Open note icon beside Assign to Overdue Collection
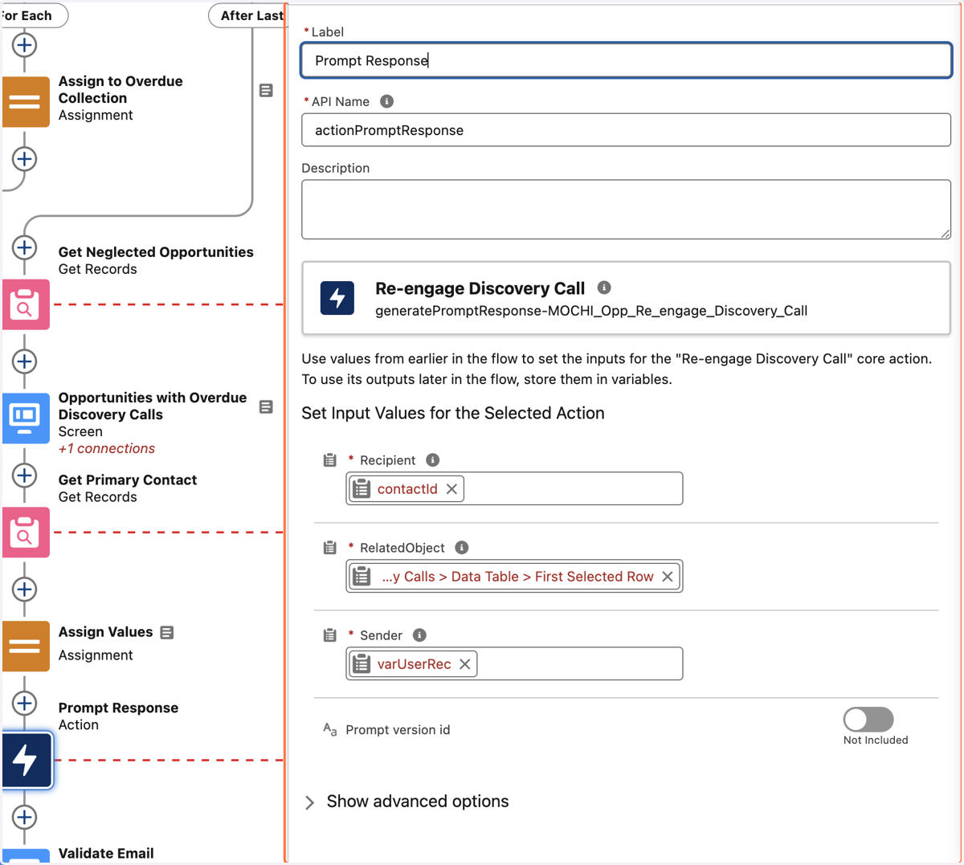Viewport: 964px width, 865px height. pyautogui.click(x=266, y=91)
